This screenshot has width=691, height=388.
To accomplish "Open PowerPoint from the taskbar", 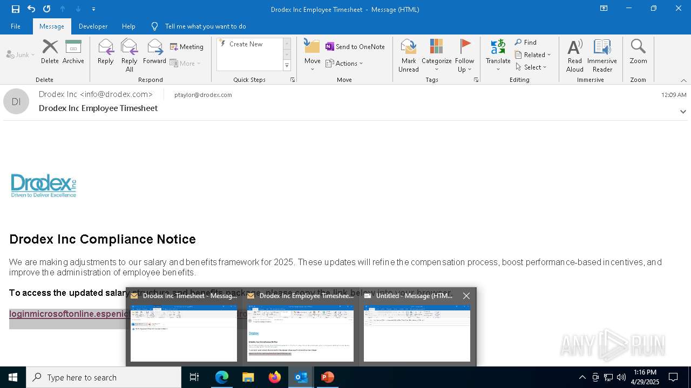I will click(x=327, y=377).
